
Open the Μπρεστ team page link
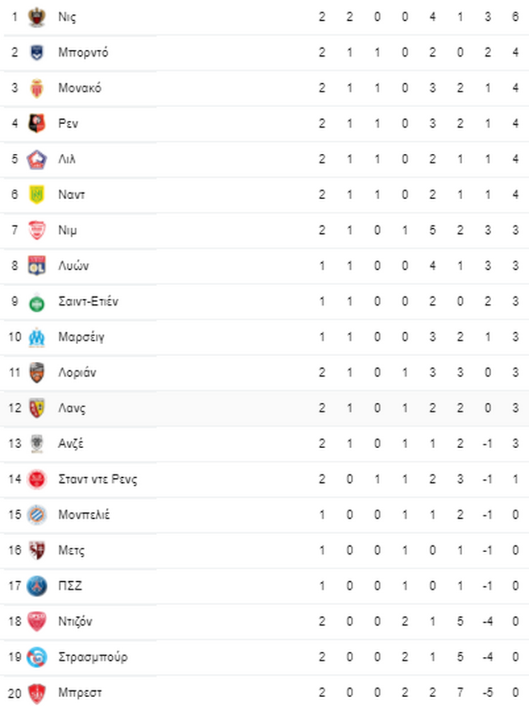pyautogui.click(x=80, y=693)
